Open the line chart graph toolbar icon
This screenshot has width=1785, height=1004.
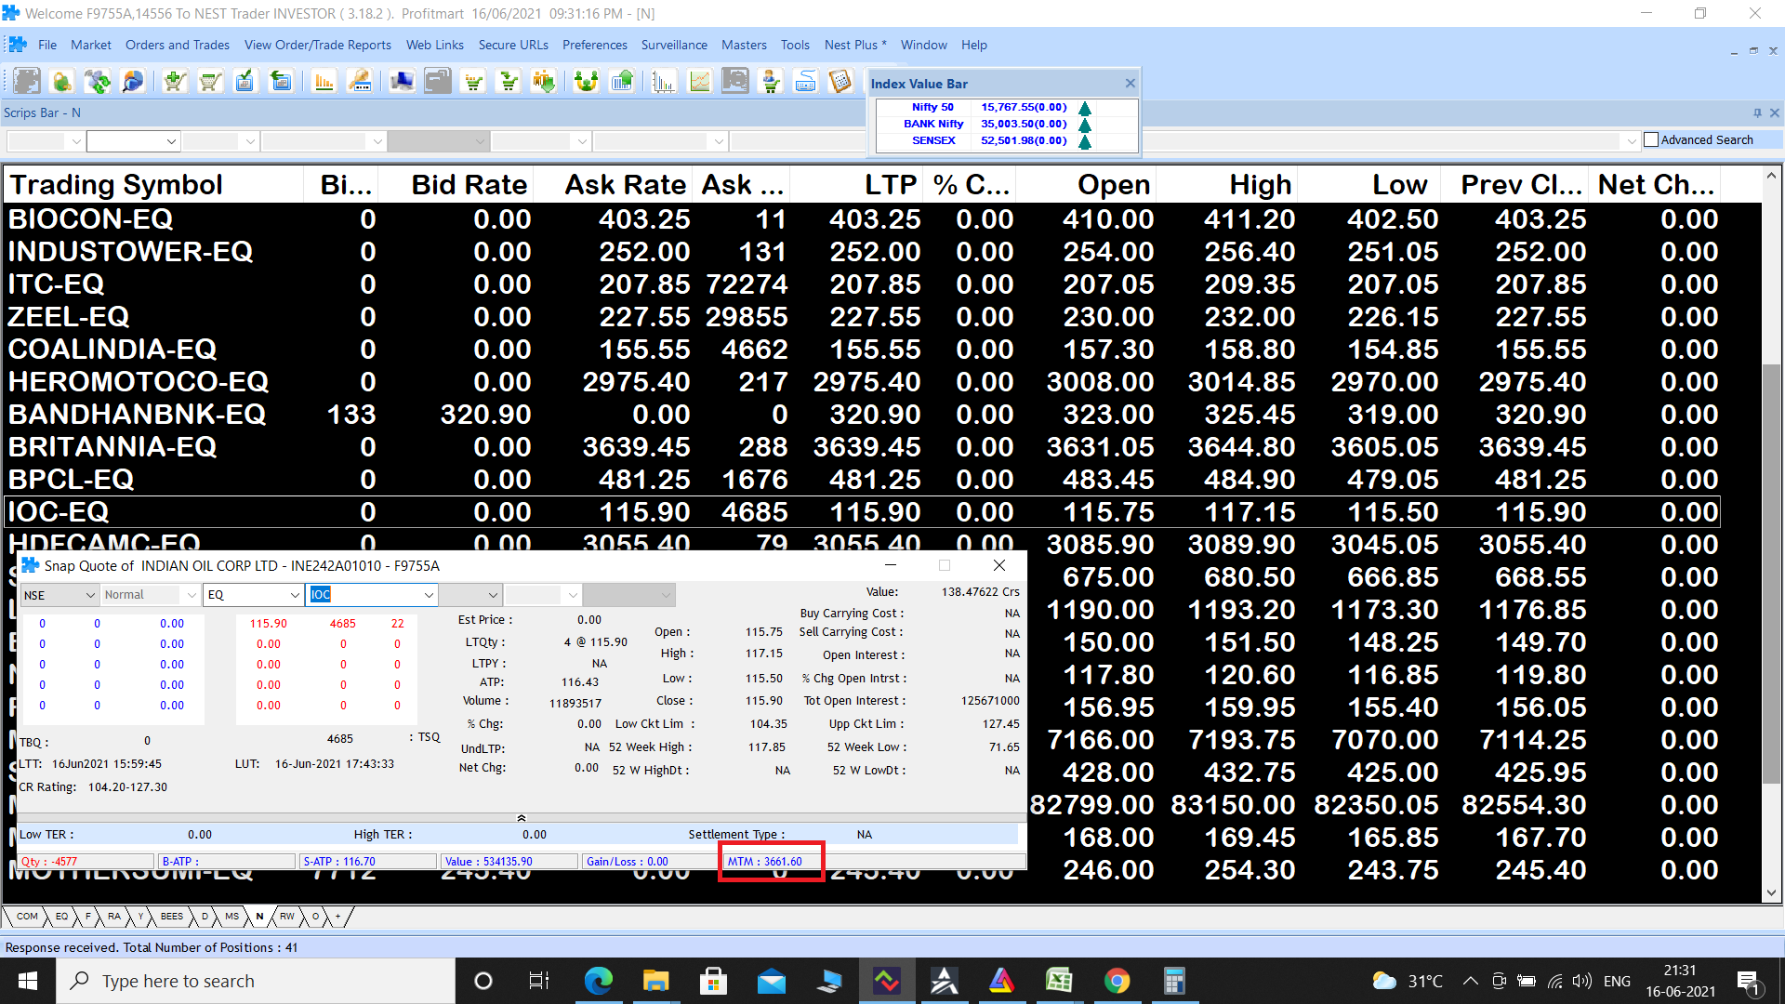coord(699,82)
